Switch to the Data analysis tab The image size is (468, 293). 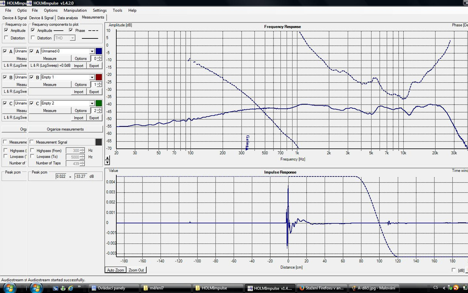pyautogui.click(x=68, y=18)
